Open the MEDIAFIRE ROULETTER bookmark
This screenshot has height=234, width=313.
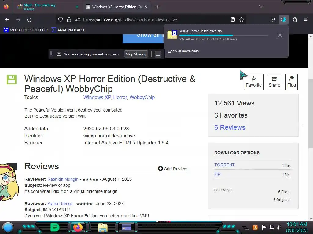[x=26, y=30]
